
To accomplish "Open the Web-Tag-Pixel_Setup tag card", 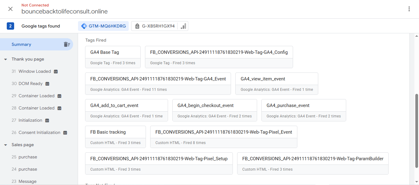I will point(159,163).
